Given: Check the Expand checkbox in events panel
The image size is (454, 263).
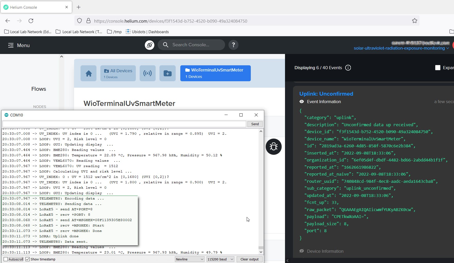Looking at the screenshot, I should (x=438, y=68).
